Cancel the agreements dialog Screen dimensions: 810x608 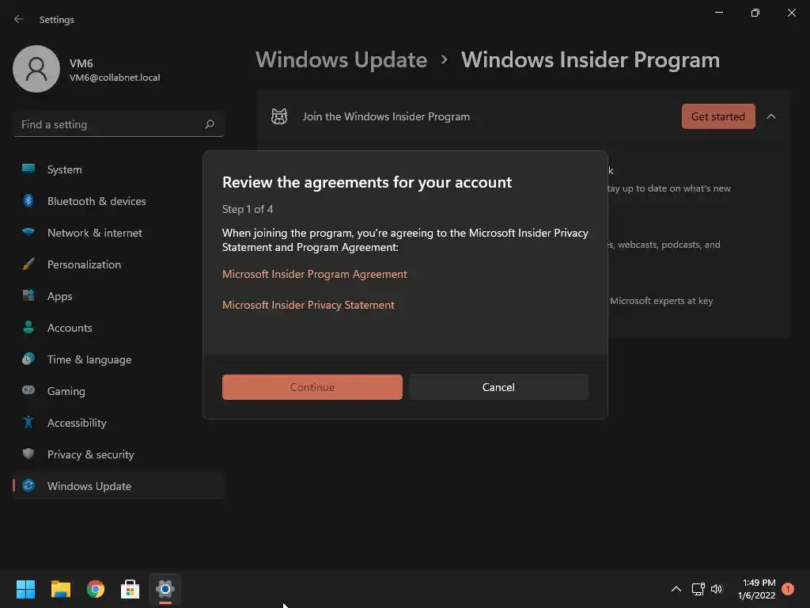[498, 386]
